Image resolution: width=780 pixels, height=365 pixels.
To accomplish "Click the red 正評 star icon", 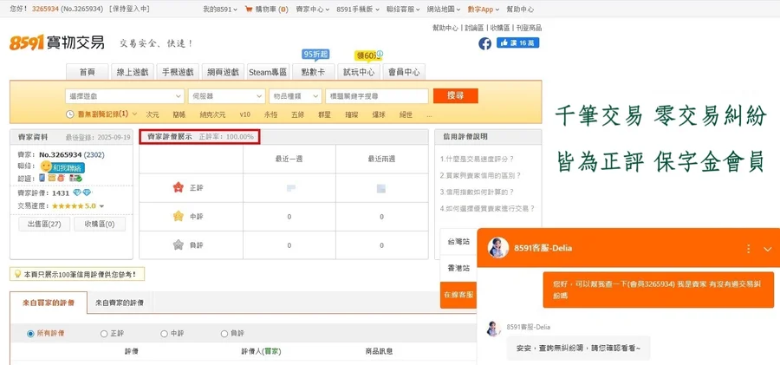I will point(178,187).
